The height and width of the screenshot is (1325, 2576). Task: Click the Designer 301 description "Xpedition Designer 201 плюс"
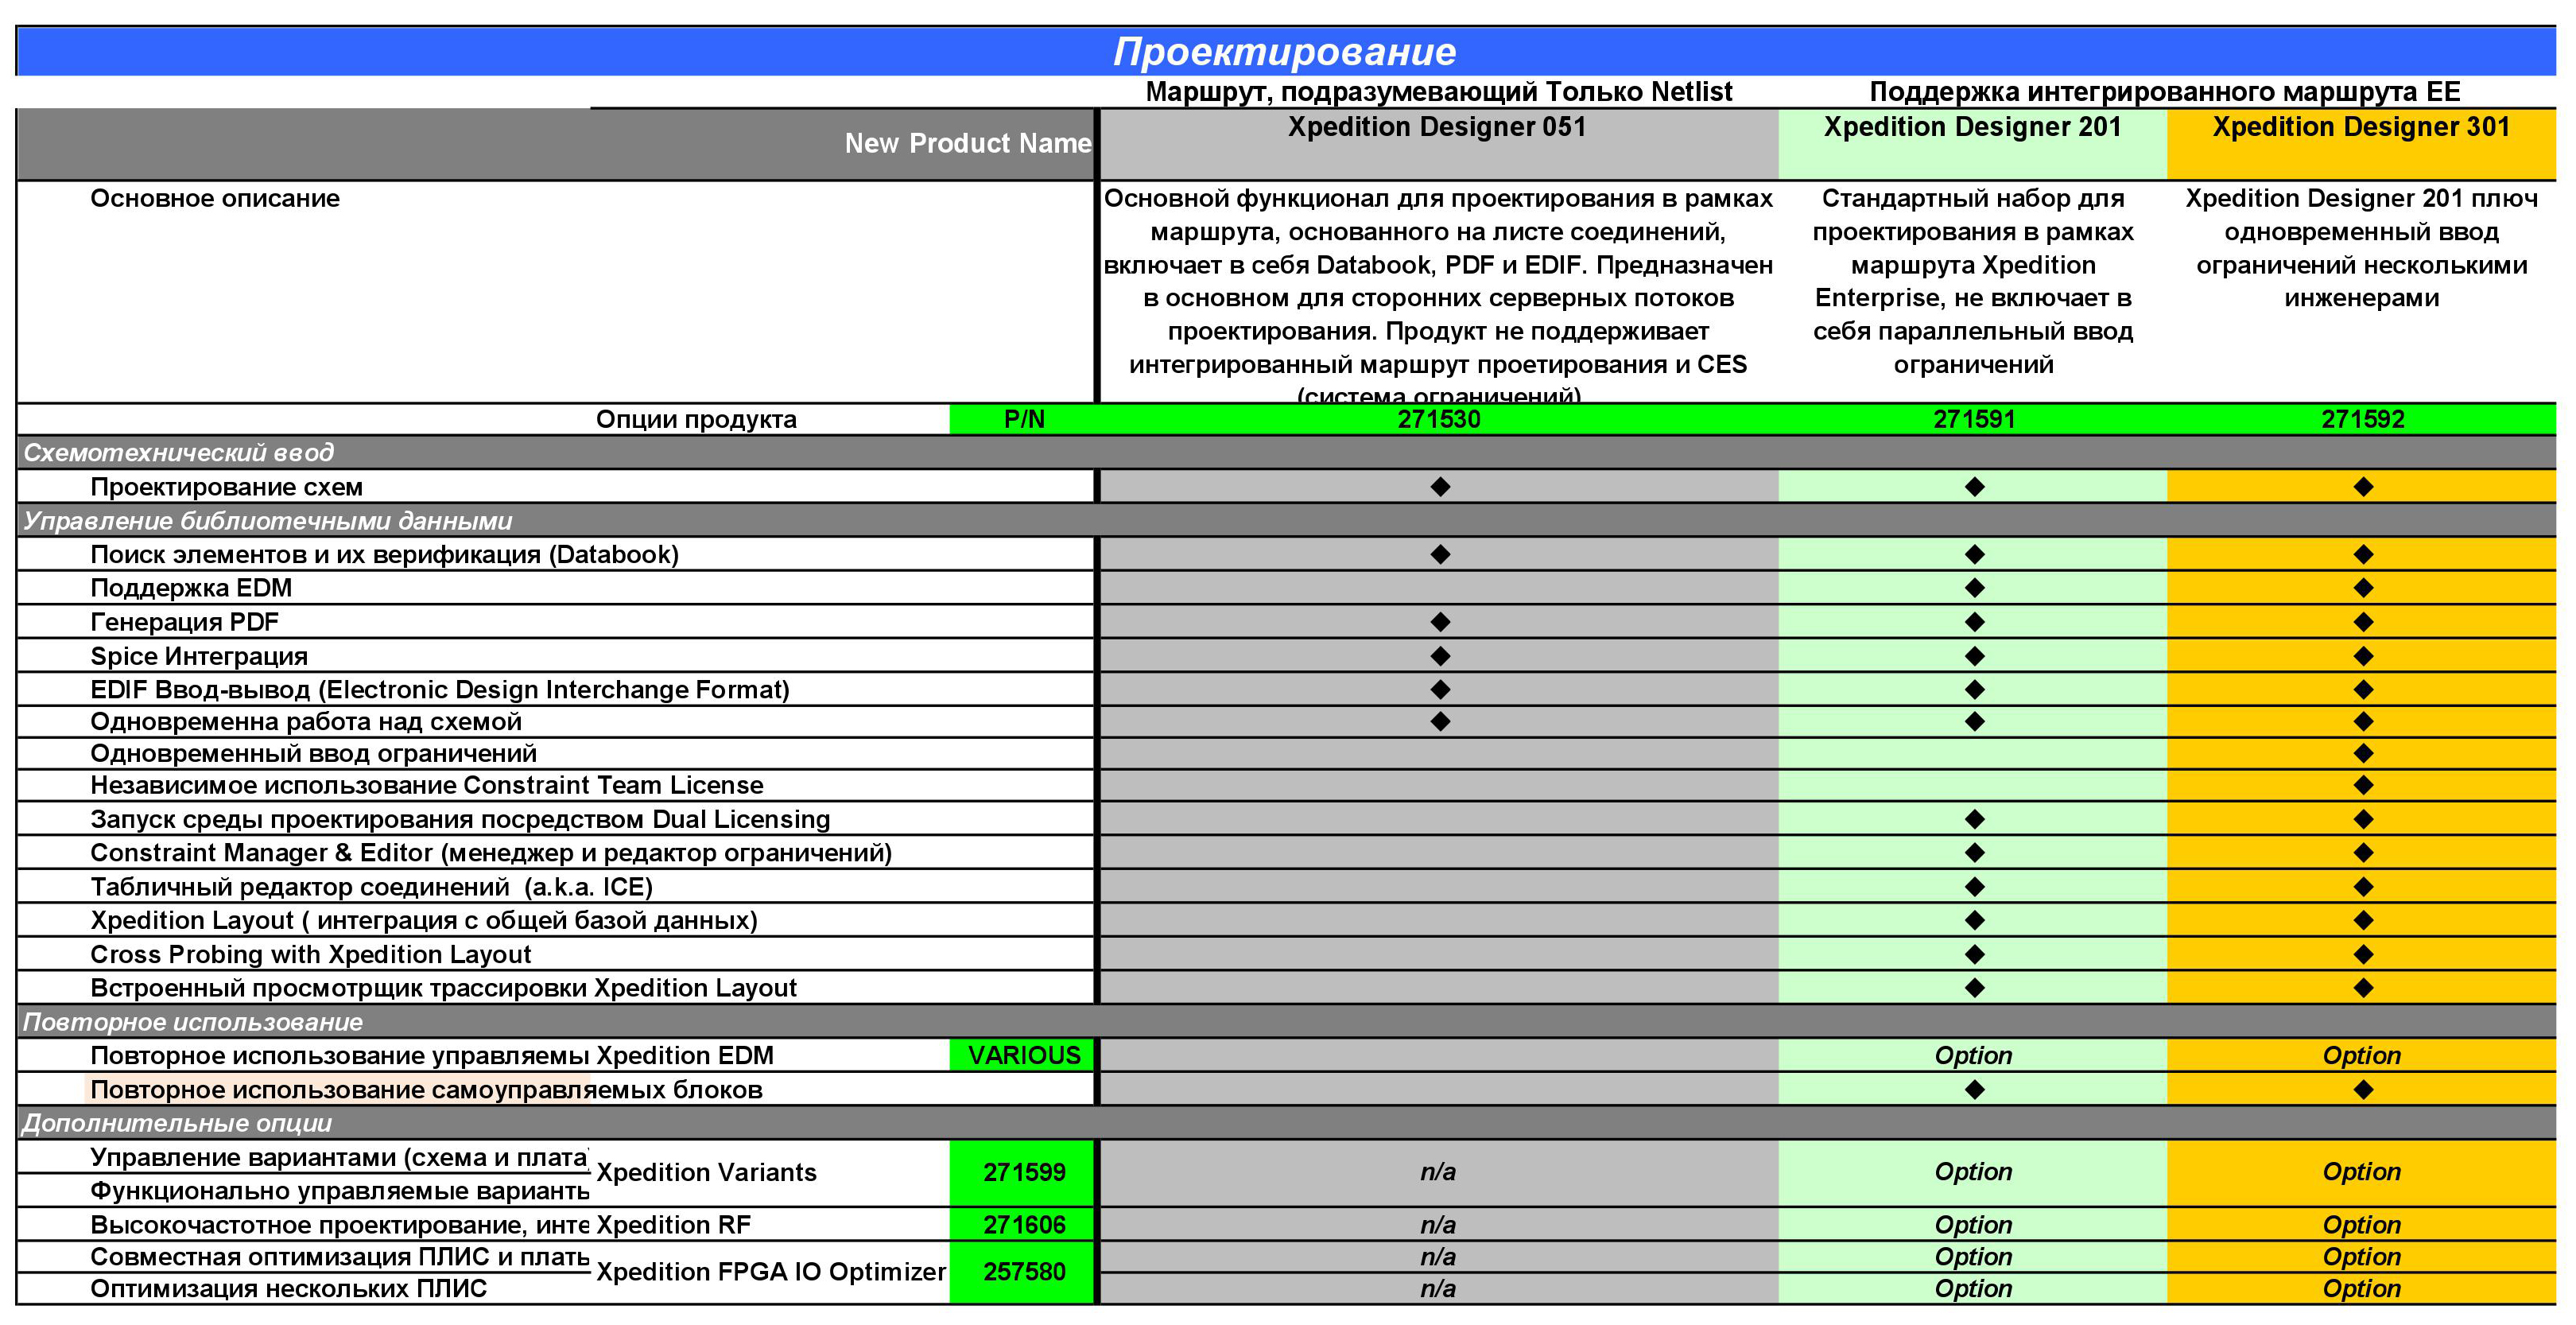point(2361,248)
